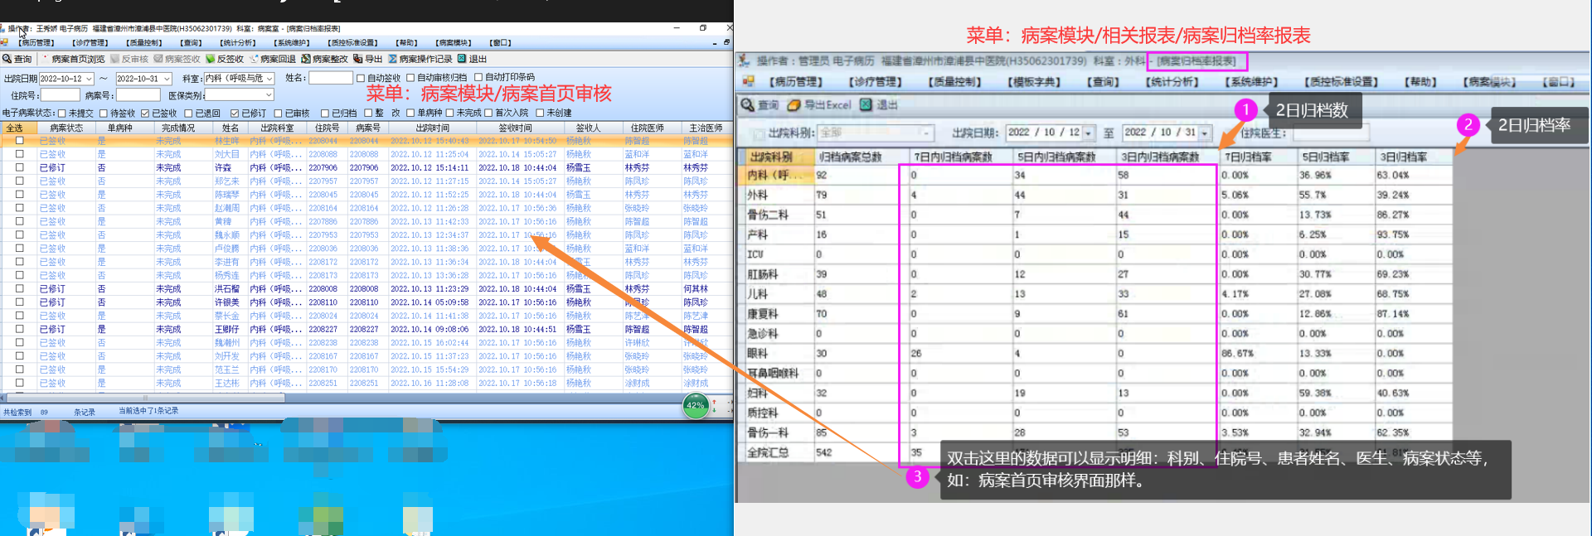
Task: Toggle the 待签收 status checkbox
Action: [104, 113]
